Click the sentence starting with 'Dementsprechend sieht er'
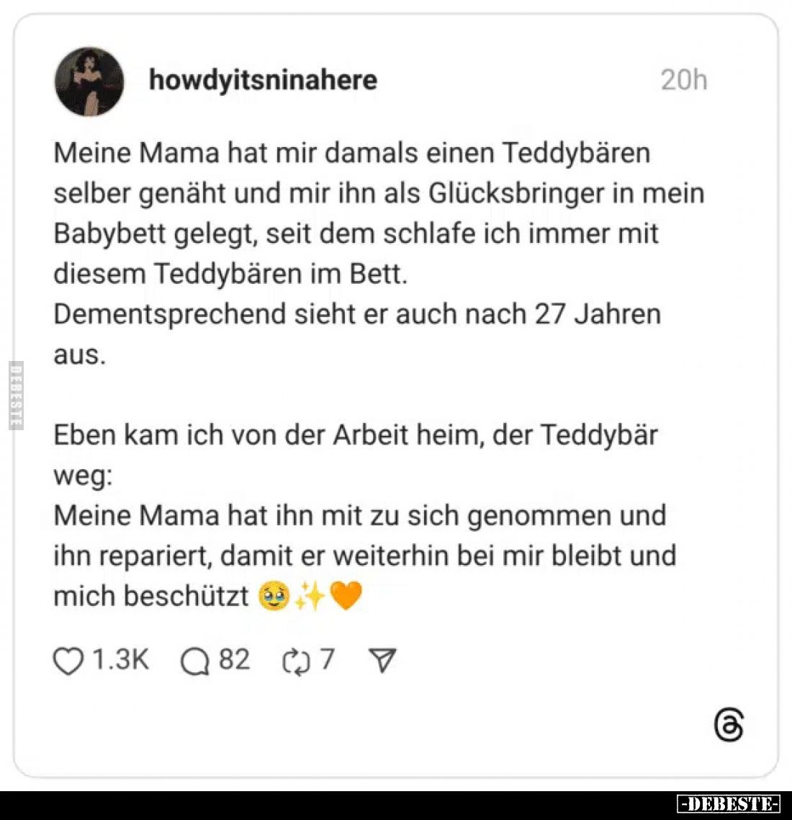The width and height of the screenshot is (792, 820). (356, 315)
